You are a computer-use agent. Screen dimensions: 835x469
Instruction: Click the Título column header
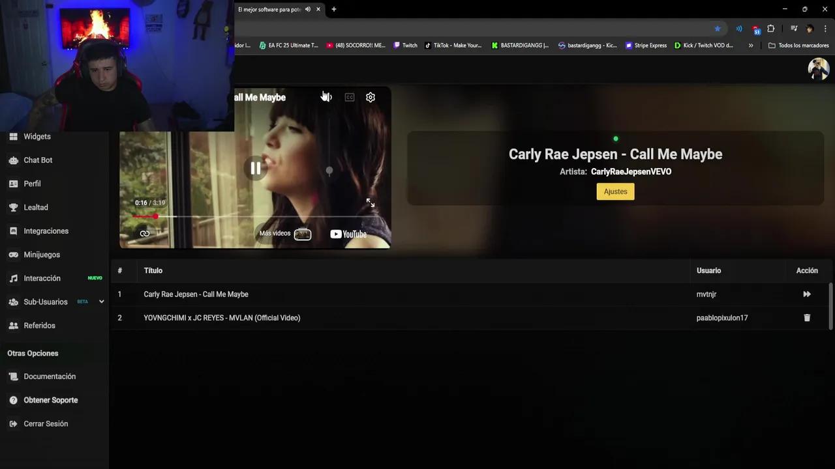(x=153, y=270)
